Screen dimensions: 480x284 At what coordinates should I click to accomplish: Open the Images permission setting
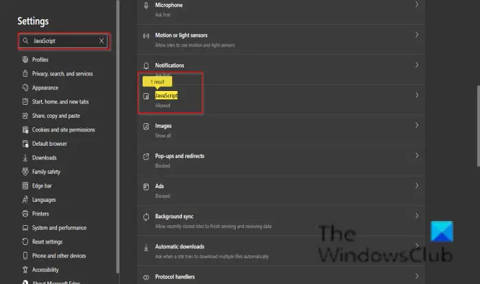[x=281, y=130]
